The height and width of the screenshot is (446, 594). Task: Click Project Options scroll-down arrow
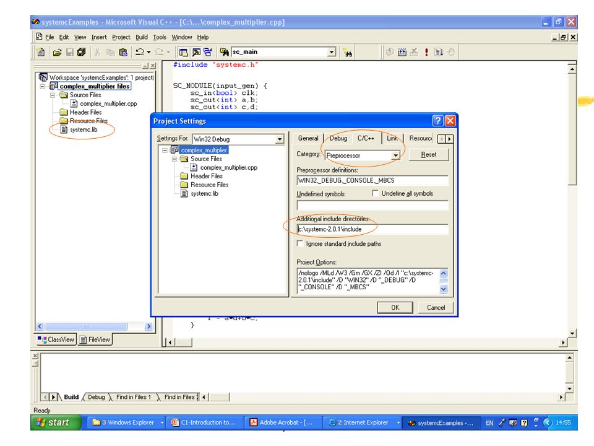[x=443, y=289]
